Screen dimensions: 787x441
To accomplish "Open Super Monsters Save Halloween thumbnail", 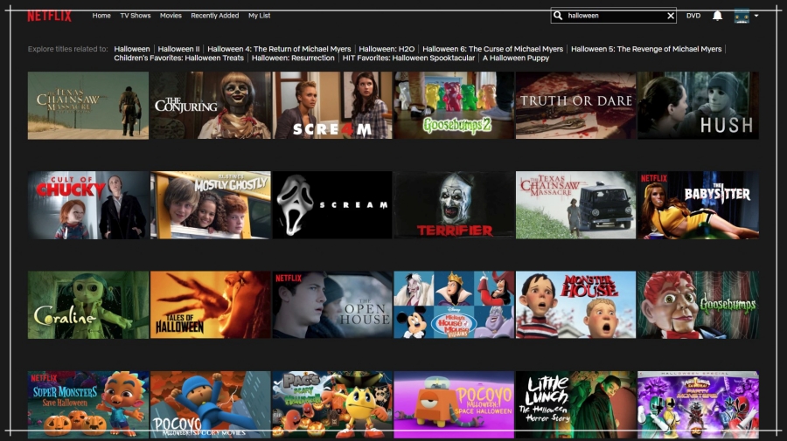I will pos(88,404).
